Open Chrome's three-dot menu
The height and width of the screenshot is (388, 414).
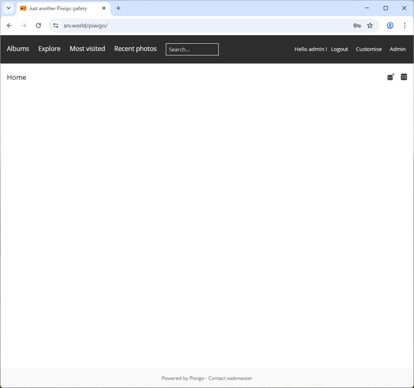(405, 25)
